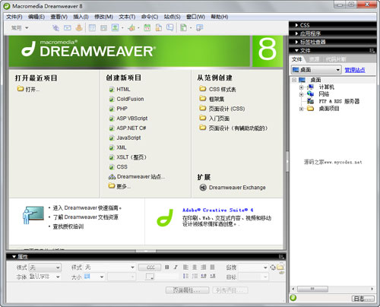Viewport: 380px width, 307px height.
Task: Click the text indent icon
Action: [213, 276]
